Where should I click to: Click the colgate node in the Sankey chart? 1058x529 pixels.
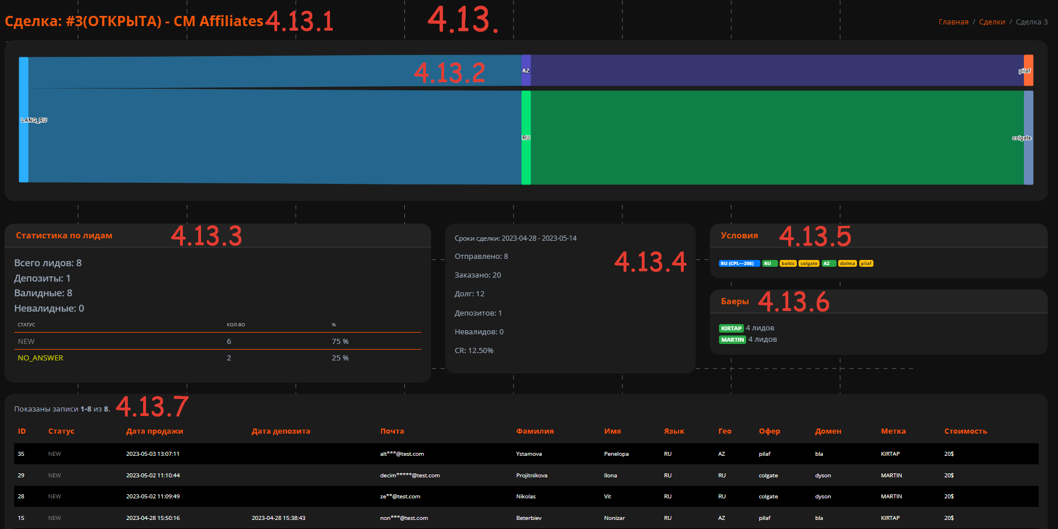pos(1028,137)
